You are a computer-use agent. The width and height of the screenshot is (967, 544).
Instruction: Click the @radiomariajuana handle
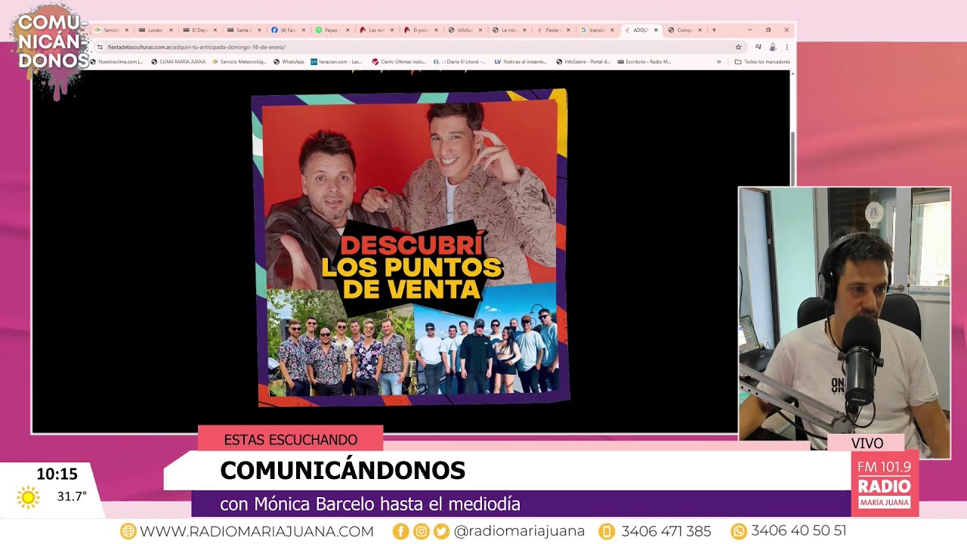click(519, 531)
